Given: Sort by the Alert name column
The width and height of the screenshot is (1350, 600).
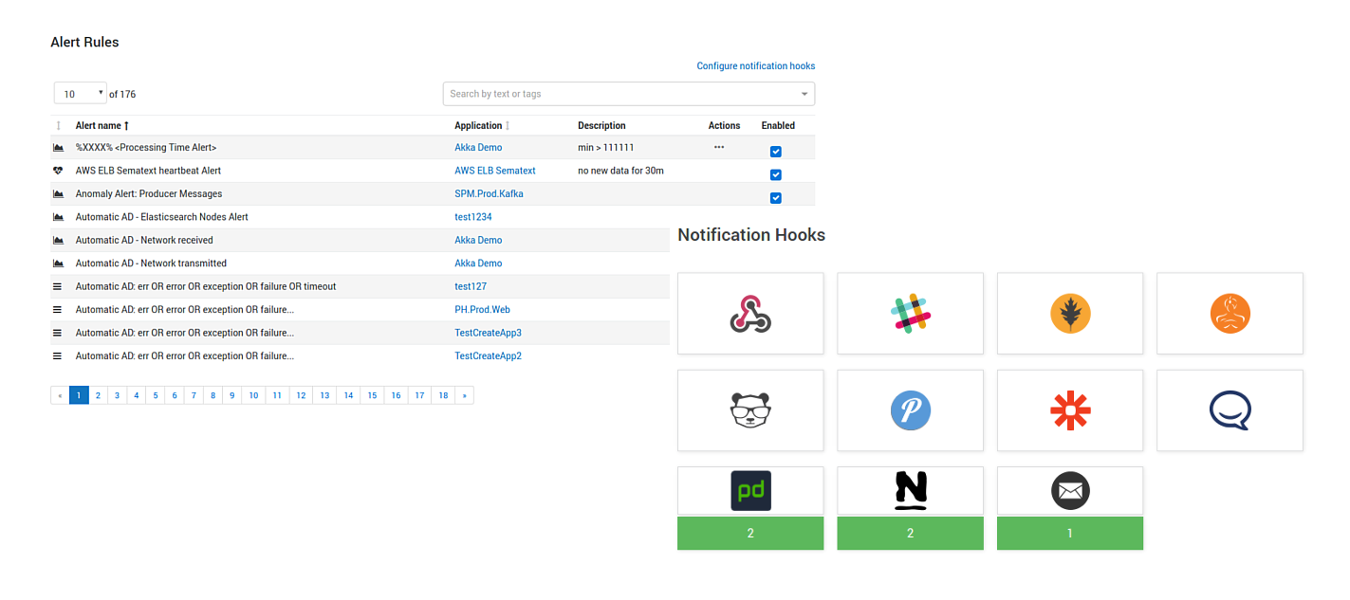Looking at the screenshot, I should click(x=102, y=125).
